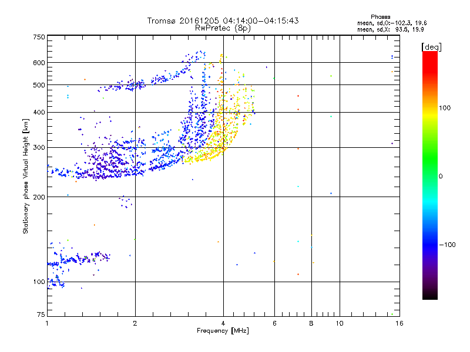Click the plot title "Tromsø 20161205 04:14:00-04:15:43"
This screenshot has height=352, width=470.
pyautogui.click(x=223, y=21)
